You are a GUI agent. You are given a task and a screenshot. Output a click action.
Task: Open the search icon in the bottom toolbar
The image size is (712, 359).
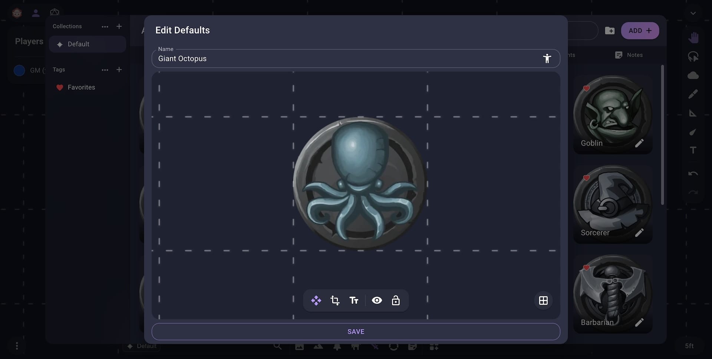pos(277,346)
